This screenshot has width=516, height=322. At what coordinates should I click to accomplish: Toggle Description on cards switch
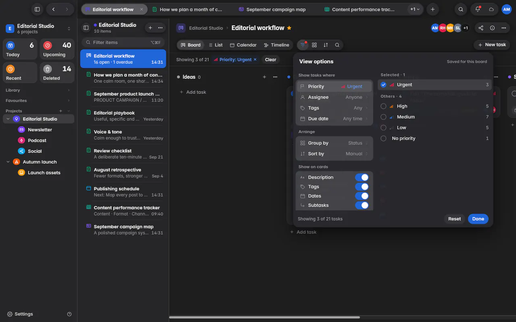362,177
